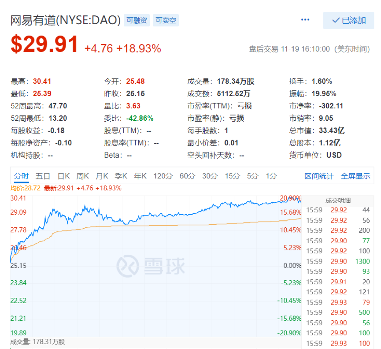This screenshot has width=381, height=349.
Task: Click the 29.91 trade row with volume 20
Action: click(338, 282)
